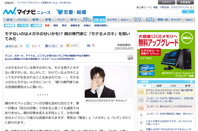Click the rank 3 laurel badge

141,108
